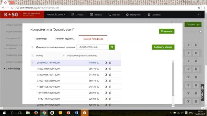Image resolution: width=207 pixels, height=116 pixels.
Task: Edit number row 265-40-00
Action: pyautogui.click(x=106, y=69)
